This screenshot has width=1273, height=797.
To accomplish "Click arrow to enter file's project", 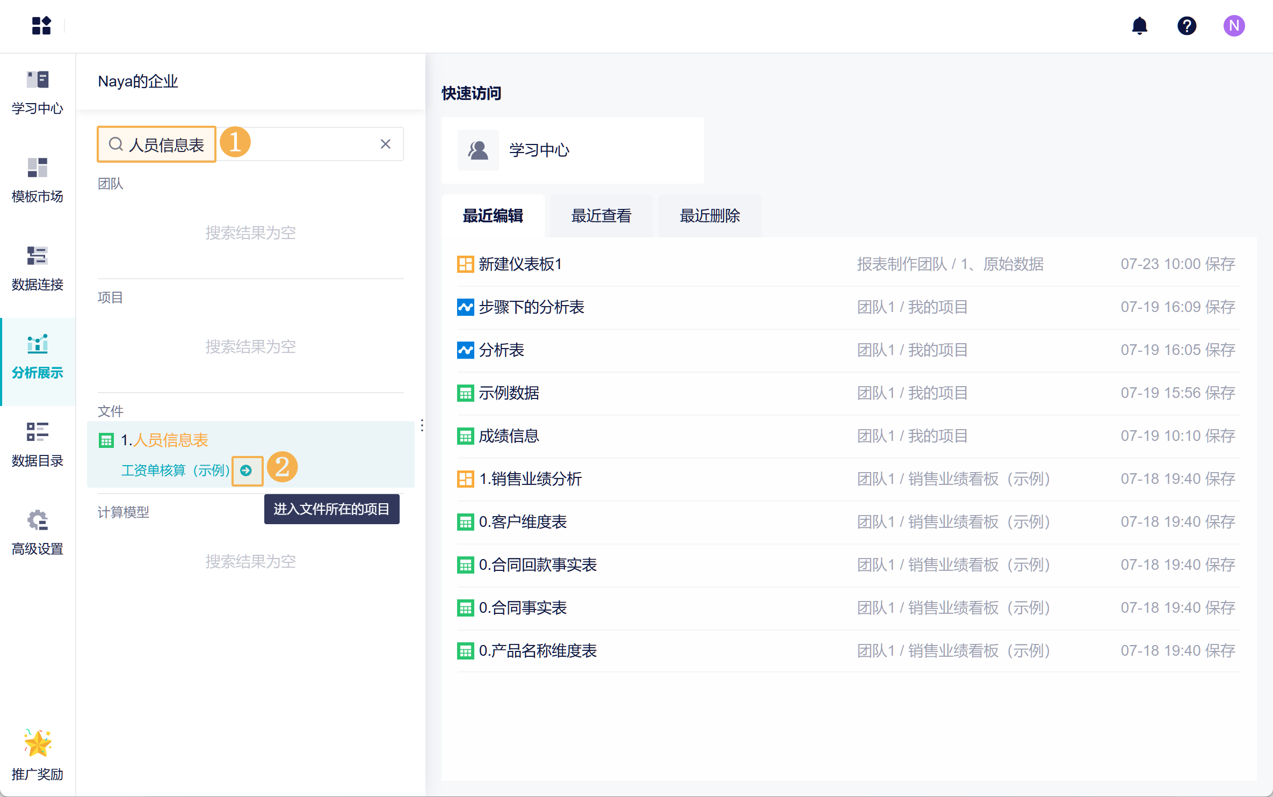I will coord(247,470).
